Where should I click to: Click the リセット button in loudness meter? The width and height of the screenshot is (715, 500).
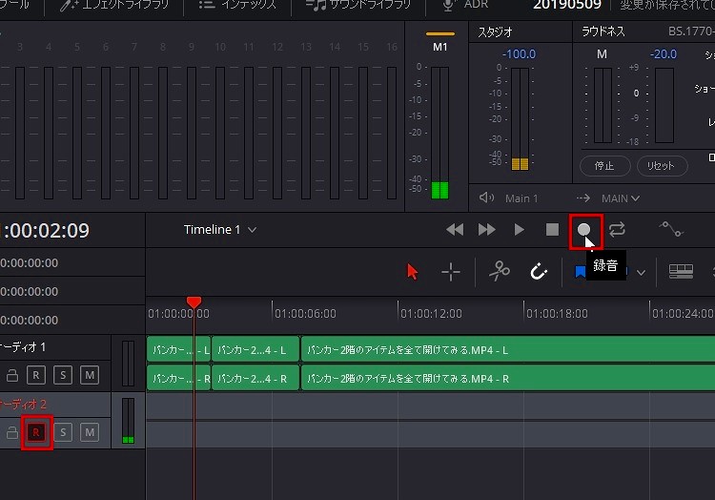[661, 166]
